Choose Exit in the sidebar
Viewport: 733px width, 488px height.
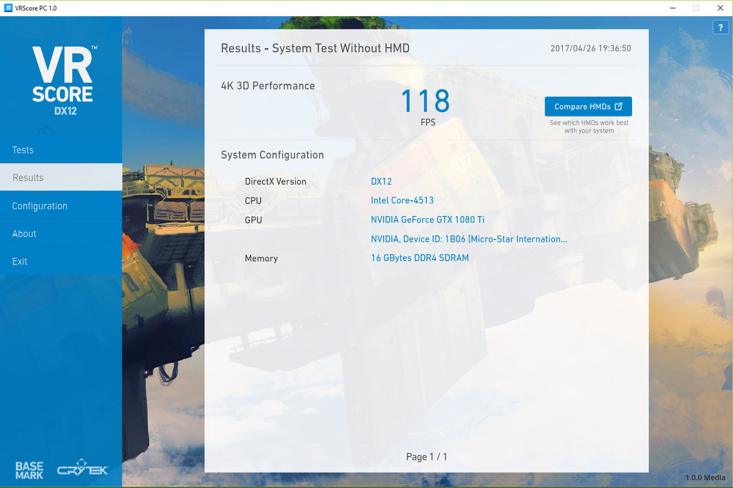coord(61,261)
